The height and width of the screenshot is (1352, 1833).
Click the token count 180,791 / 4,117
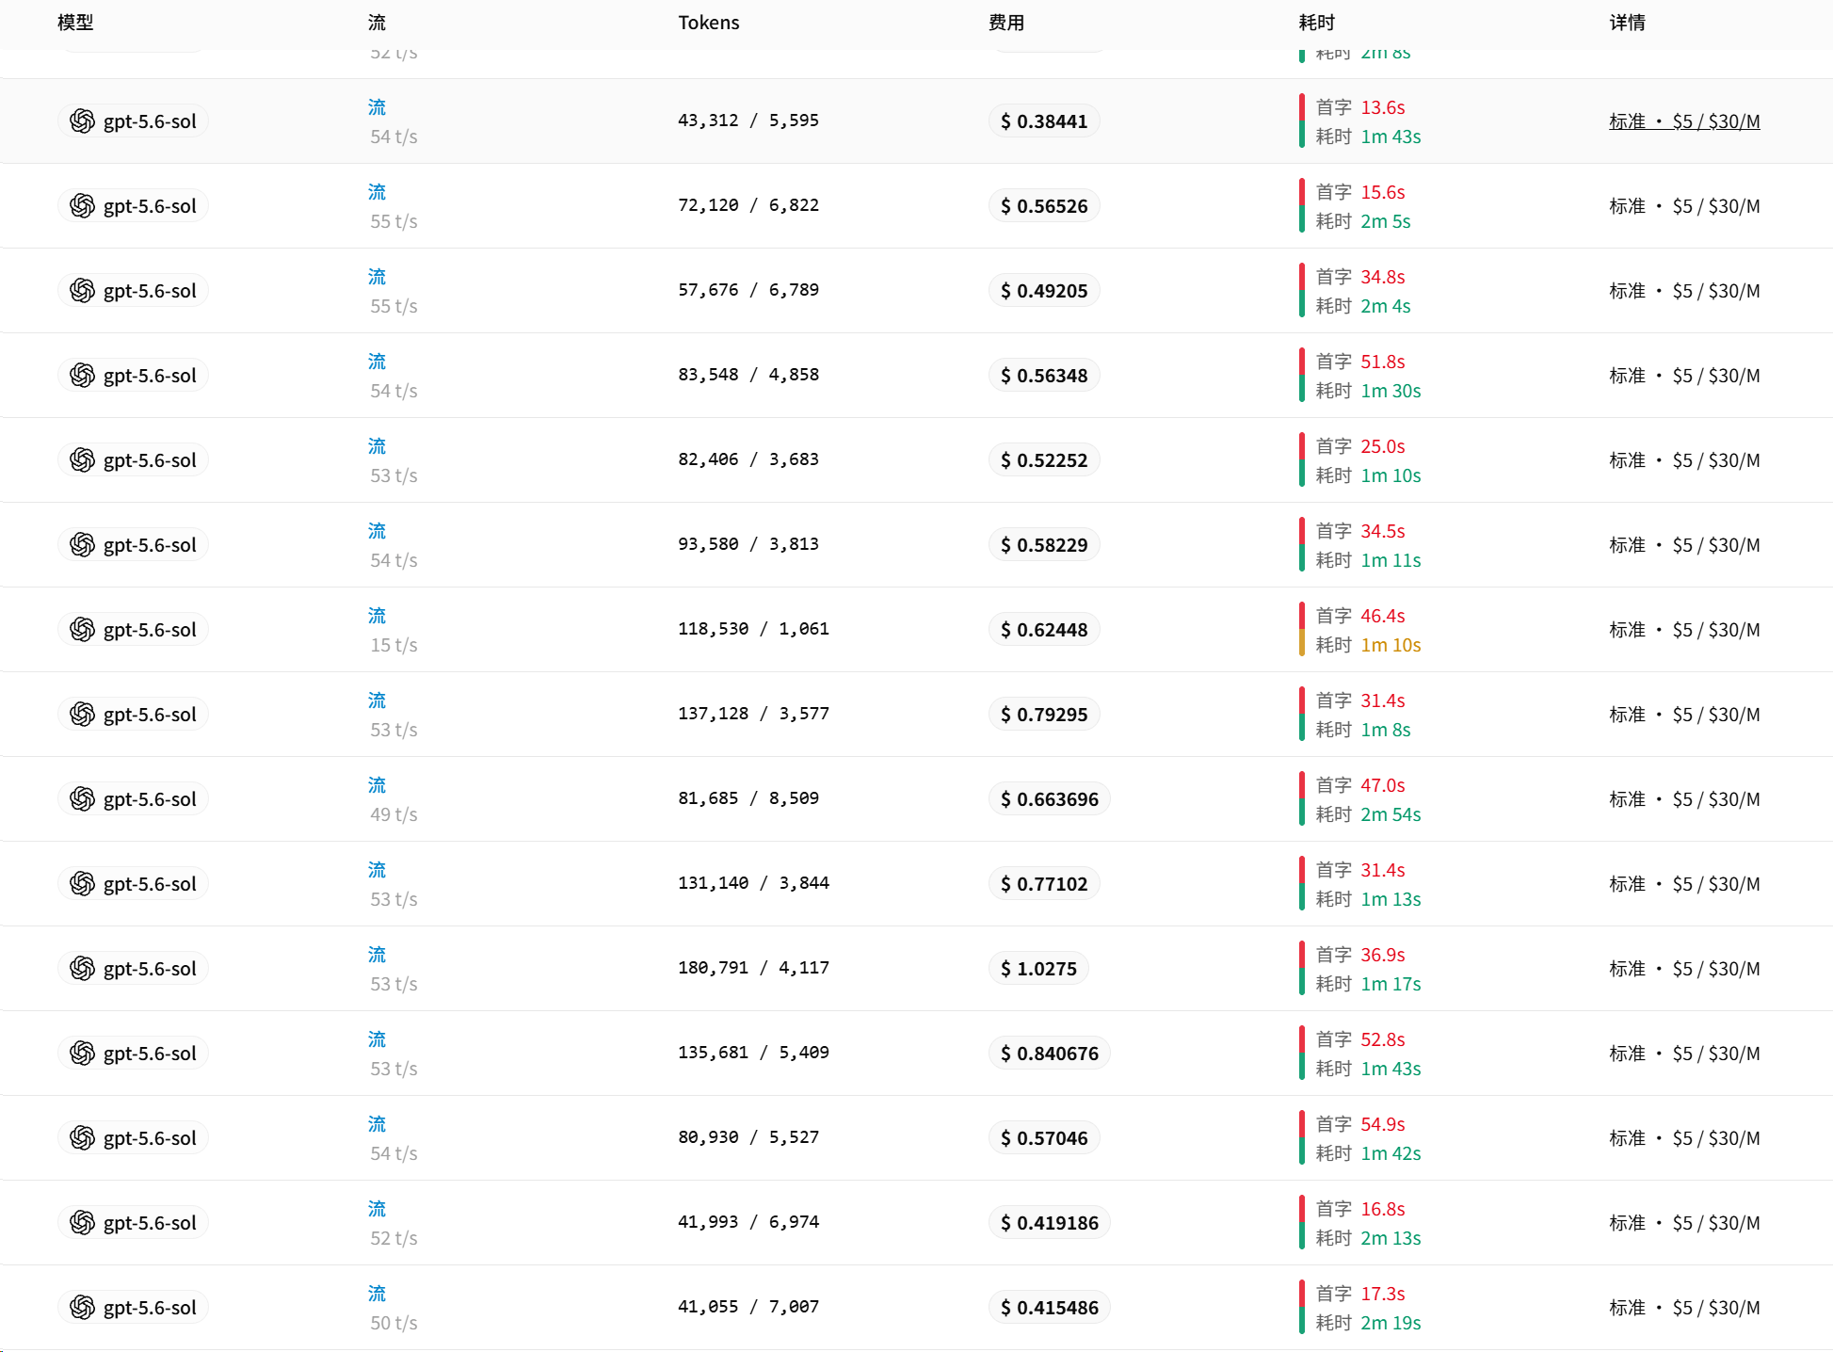(754, 968)
